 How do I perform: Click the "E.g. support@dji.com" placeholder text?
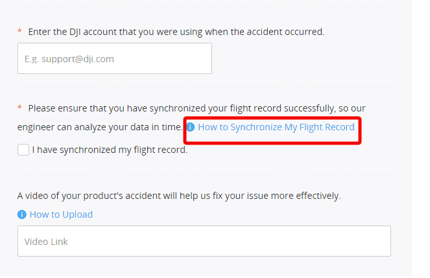click(69, 59)
